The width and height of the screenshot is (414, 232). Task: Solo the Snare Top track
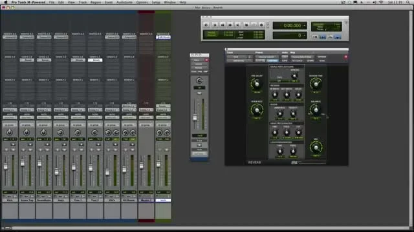coord(24,150)
